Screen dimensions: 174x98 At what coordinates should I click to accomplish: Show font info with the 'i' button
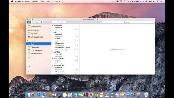coord(41,22)
